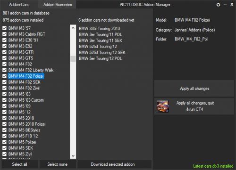Click the scroll up arrow of car list
The height and width of the screenshot is (170, 236).
click(73, 28)
